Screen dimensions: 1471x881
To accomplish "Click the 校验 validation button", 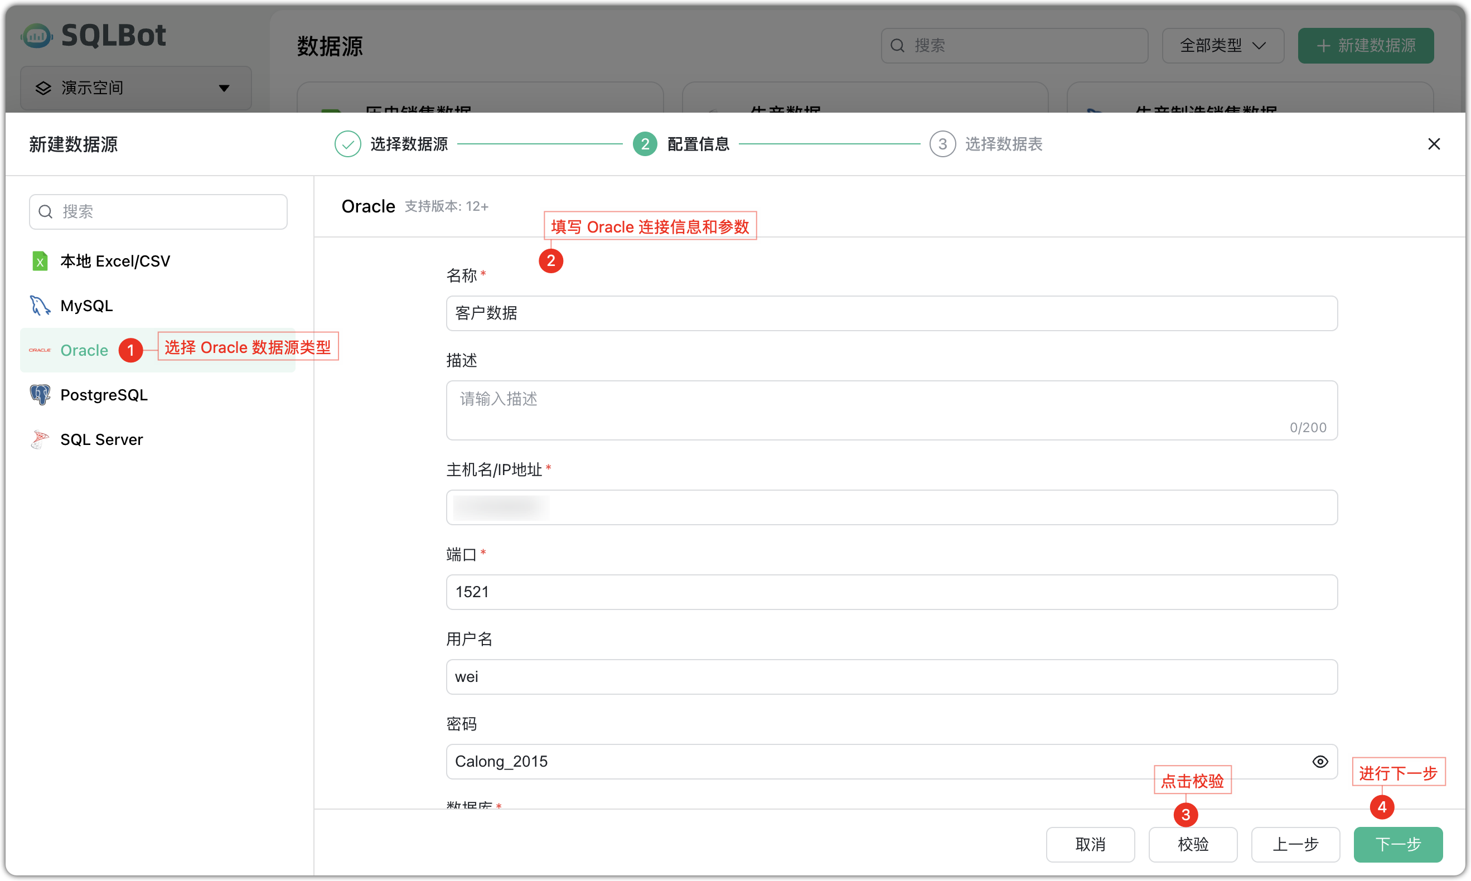I will coord(1193,844).
